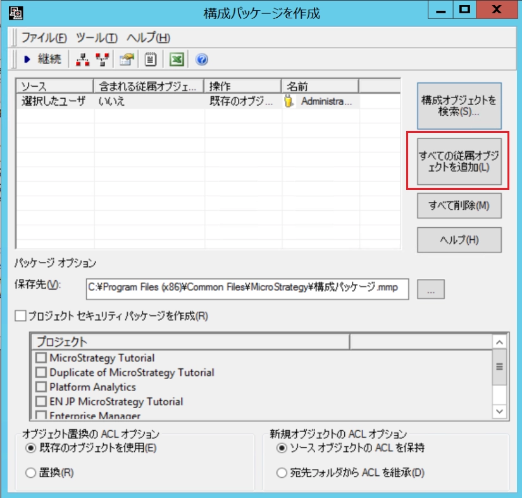Click the 継続 continue arrow button
Screen dimensions: 522x498
point(42,59)
